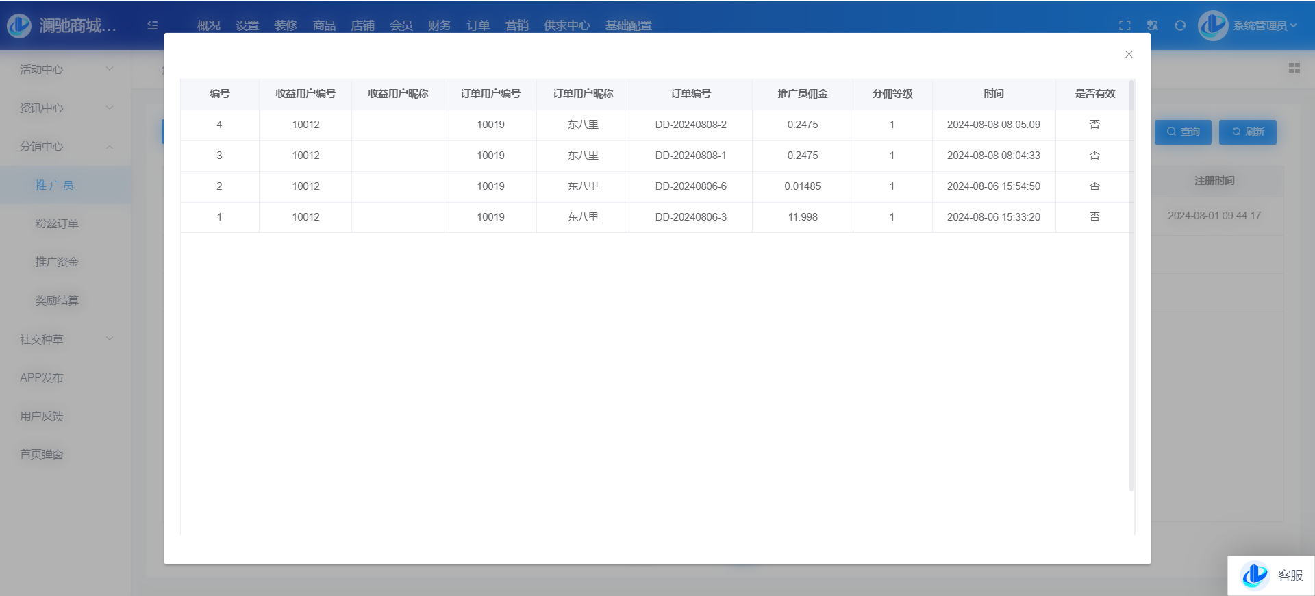Open the 商品 top menu
The image size is (1315, 596).
324,25
